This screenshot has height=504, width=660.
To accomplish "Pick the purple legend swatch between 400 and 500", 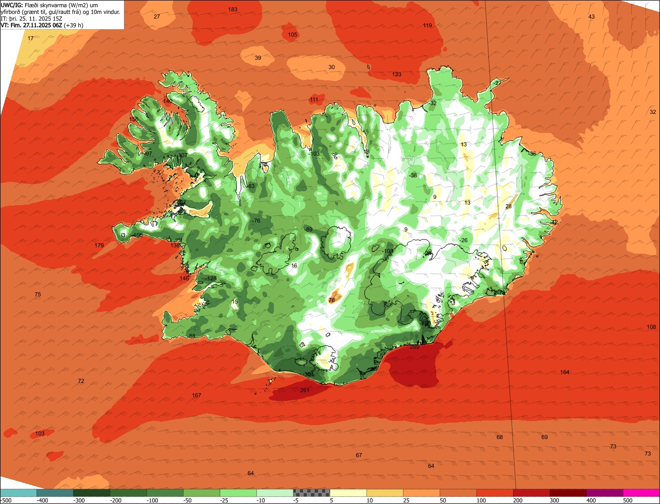I will (605, 493).
